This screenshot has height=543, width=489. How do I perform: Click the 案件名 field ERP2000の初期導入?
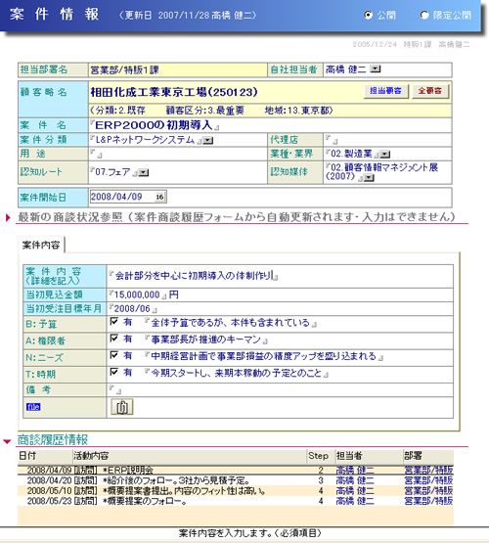(x=155, y=125)
